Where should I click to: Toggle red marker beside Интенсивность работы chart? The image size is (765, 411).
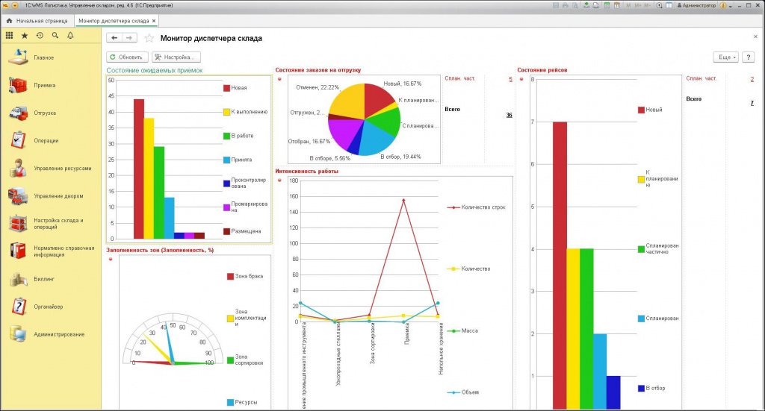(279, 181)
